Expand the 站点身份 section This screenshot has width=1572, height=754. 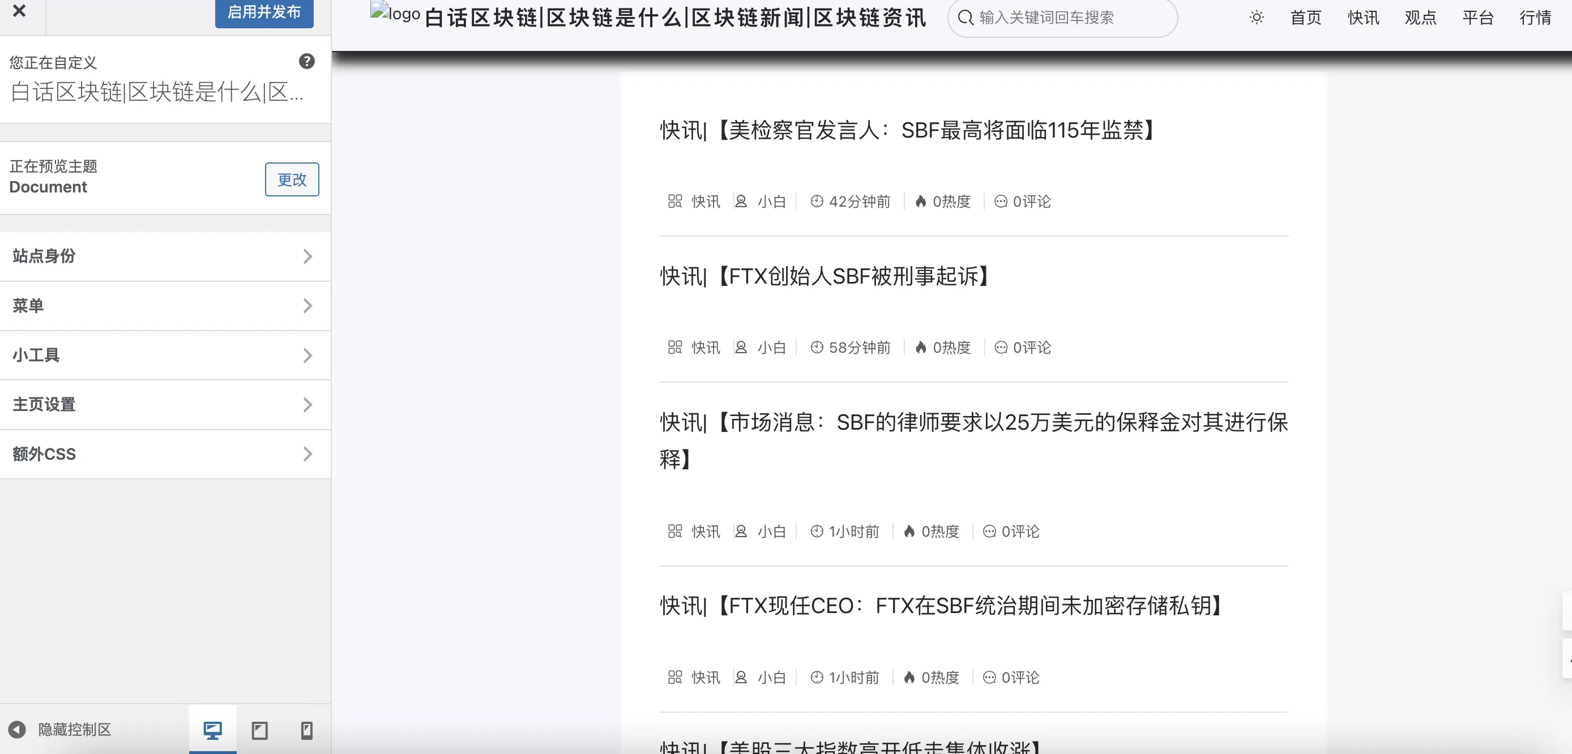165,256
